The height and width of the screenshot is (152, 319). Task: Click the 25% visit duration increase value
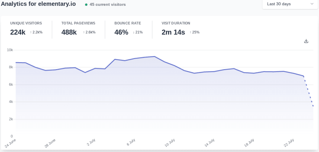[x=195, y=32]
